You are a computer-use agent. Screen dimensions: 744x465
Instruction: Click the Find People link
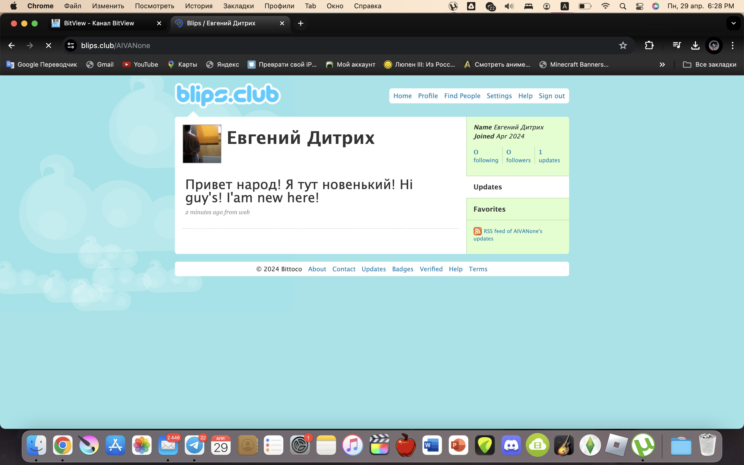click(462, 96)
